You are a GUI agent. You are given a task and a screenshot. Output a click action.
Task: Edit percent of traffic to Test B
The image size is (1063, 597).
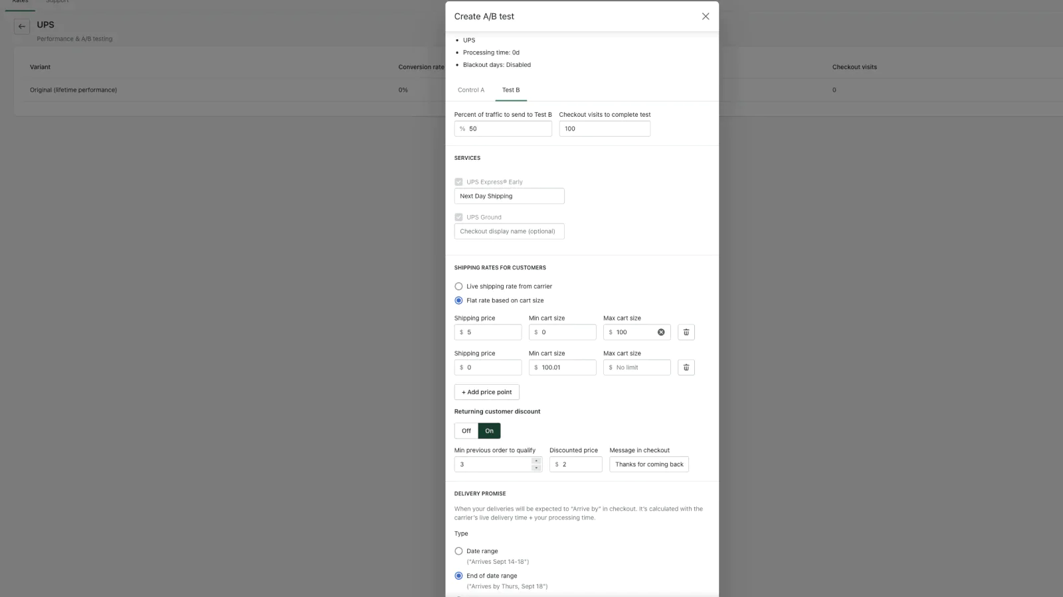coord(503,129)
